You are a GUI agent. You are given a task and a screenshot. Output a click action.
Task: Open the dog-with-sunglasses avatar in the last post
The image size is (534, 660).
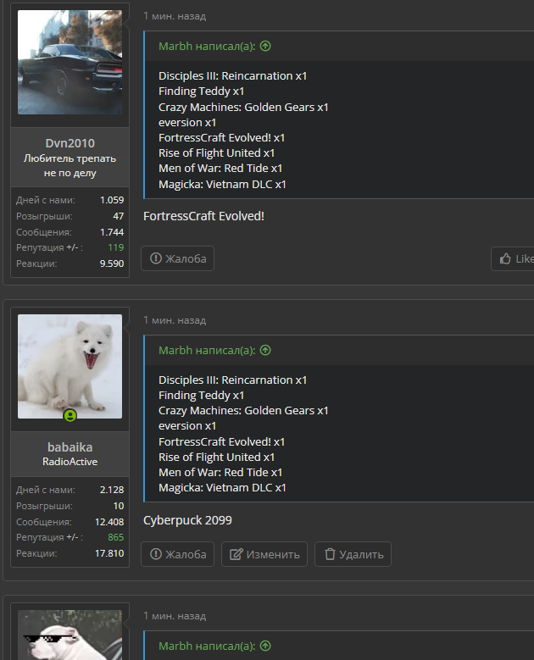[x=70, y=635]
